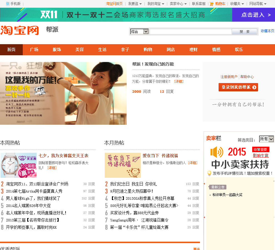Click arrow icon on 登录到我的帮派 button
Screen dimensions: 275x250
(x=254, y=87)
